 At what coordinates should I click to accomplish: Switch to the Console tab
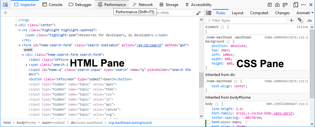click(x=52, y=5)
